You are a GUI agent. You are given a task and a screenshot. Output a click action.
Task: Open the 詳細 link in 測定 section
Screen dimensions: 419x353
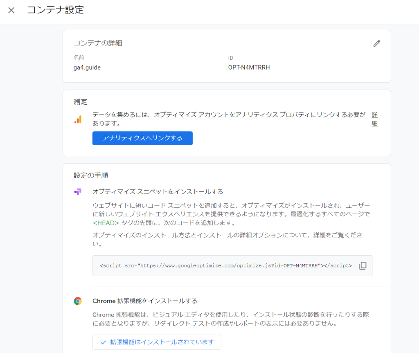pyautogui.click(x=375, y=119)
